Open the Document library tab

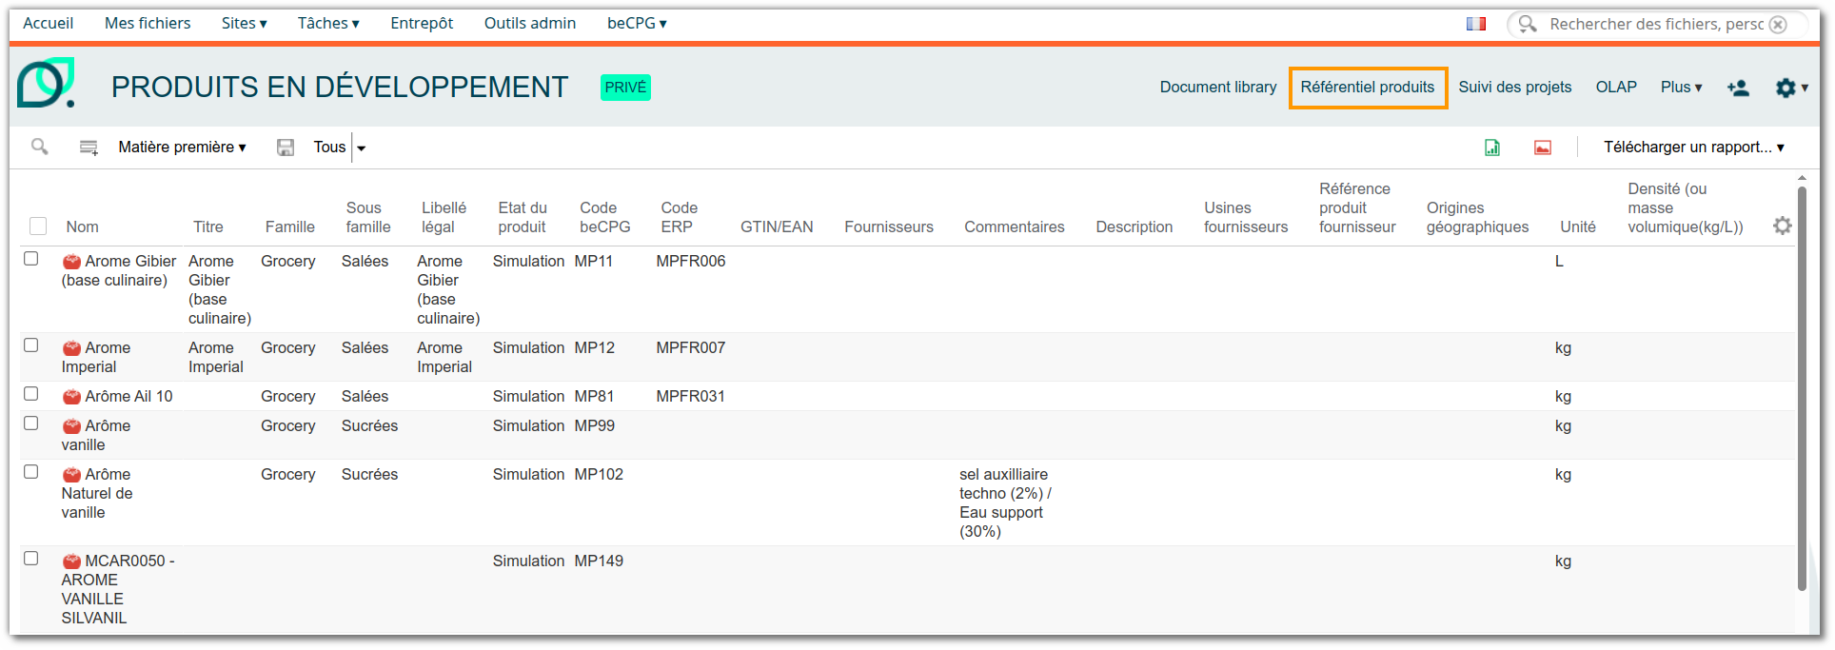coord(1217,88)
